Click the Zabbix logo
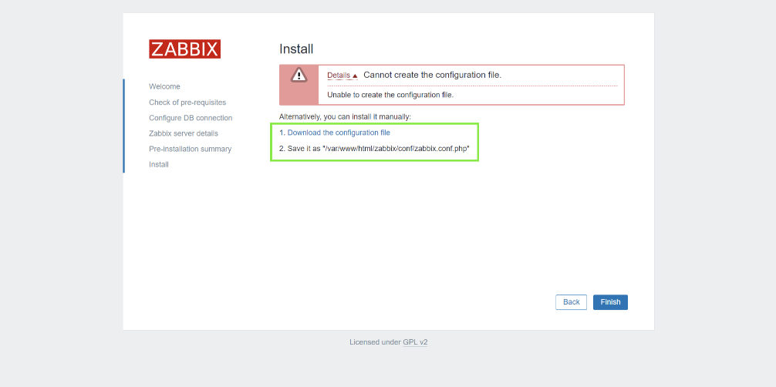 pos(184,49)
